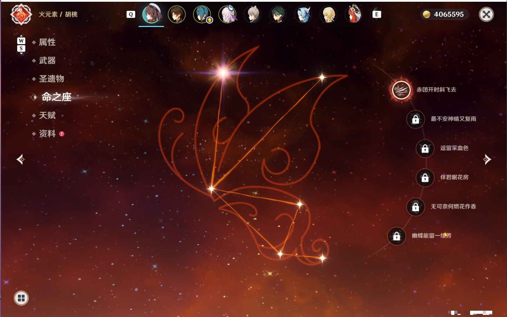Click the lock icon for 无可奈何燃花作香

click(416, 207)
